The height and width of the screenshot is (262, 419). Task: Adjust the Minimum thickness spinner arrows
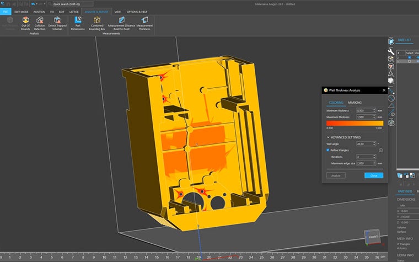tap(374, 110)
